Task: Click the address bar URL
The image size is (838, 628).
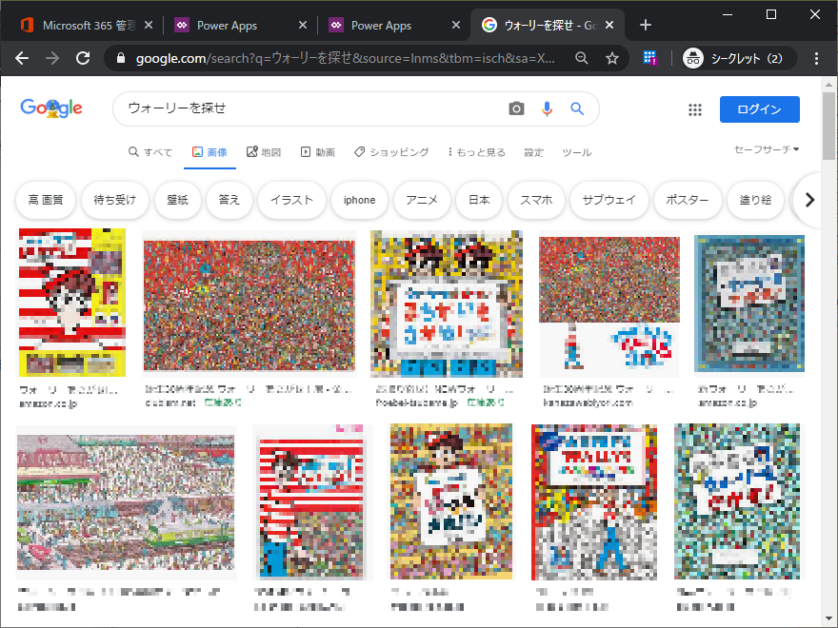Action: pos(346,58)
